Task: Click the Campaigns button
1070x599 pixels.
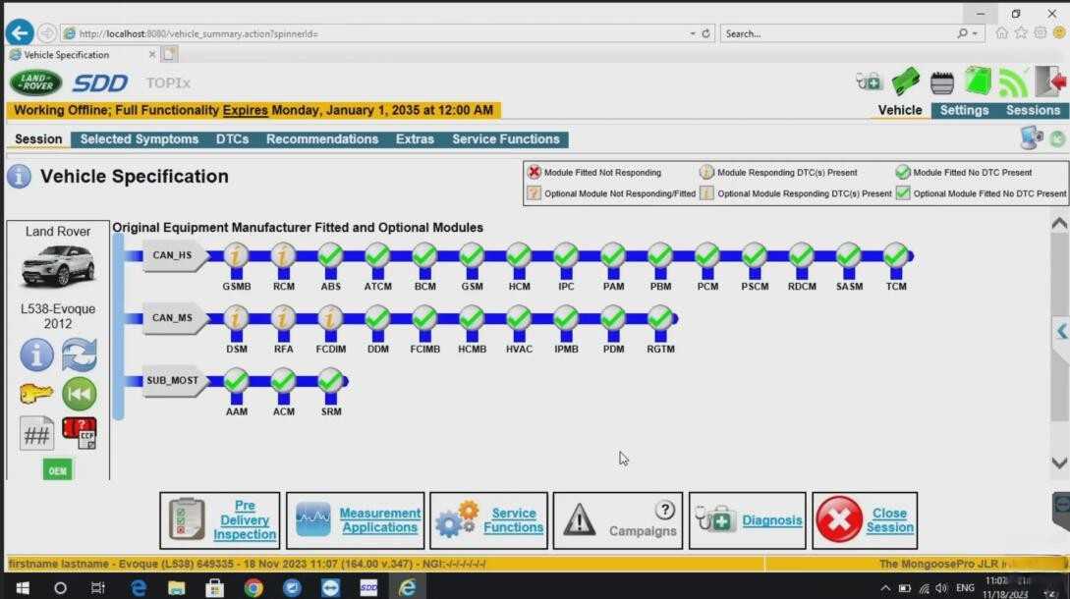Action: [x=618, y=520]
